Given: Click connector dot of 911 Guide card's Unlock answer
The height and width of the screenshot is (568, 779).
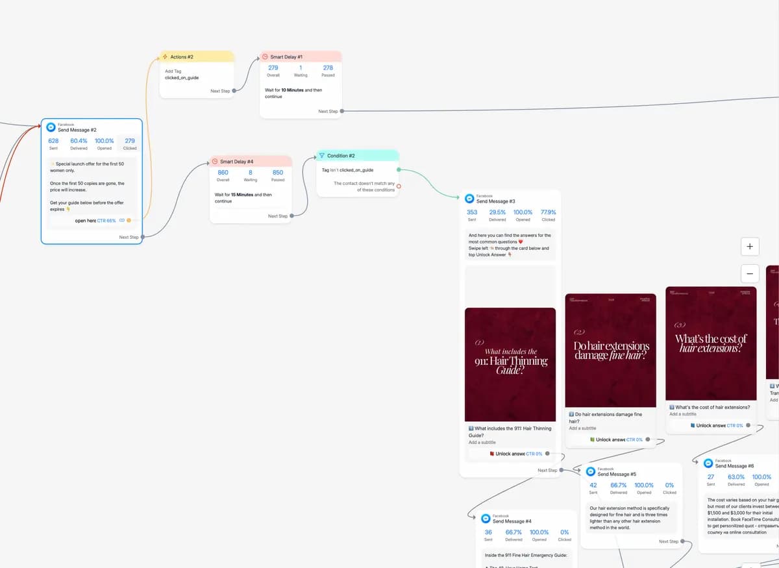Looking at the screenshot, I should [548, 454].
